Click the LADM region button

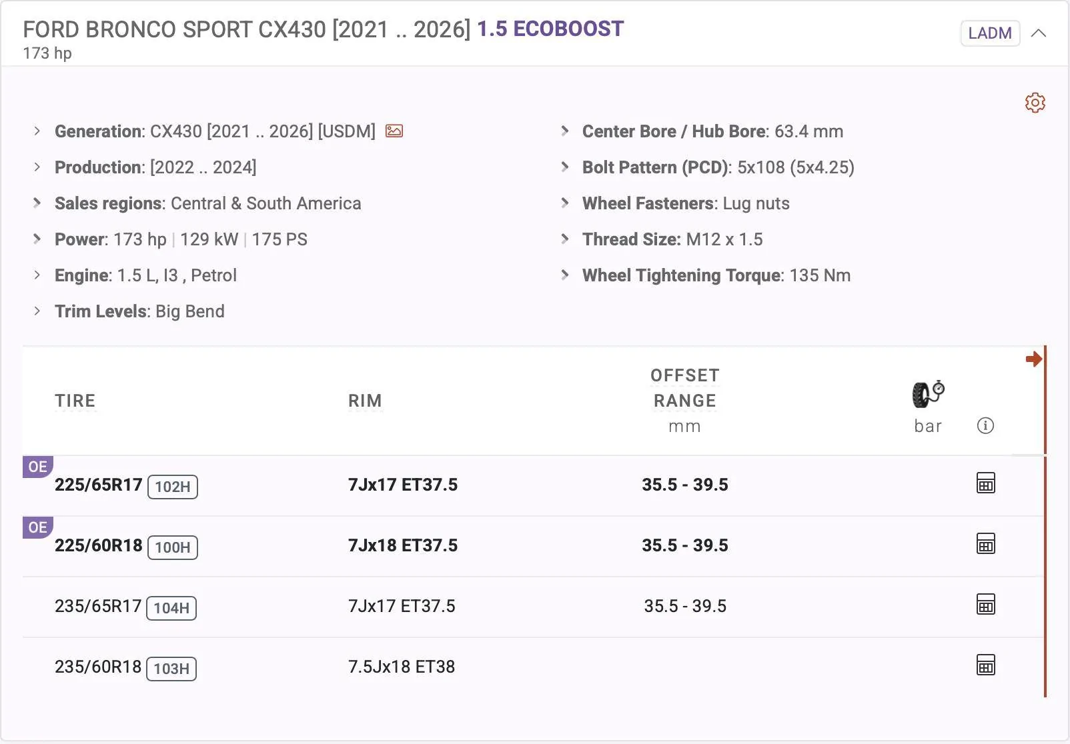point(990,33)
